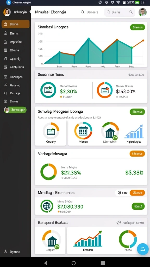The height and width of the screenshot is (267, 150).
Task: Click the green Sihact button
Action: pyautogui.click(x=138, y=207)
